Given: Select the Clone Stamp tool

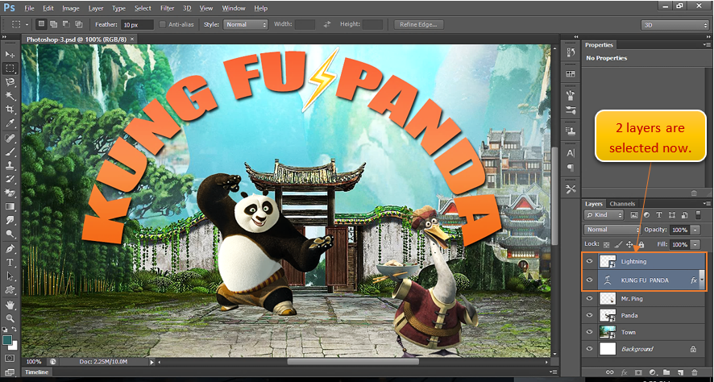Looking at the screenshot, I should (x=10, y=165).
